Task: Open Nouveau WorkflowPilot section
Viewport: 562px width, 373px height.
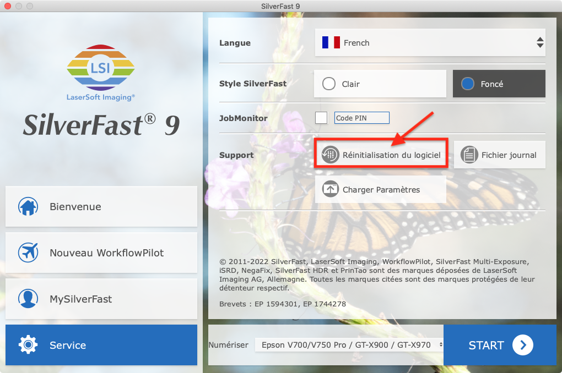Action: click(101, 253)
